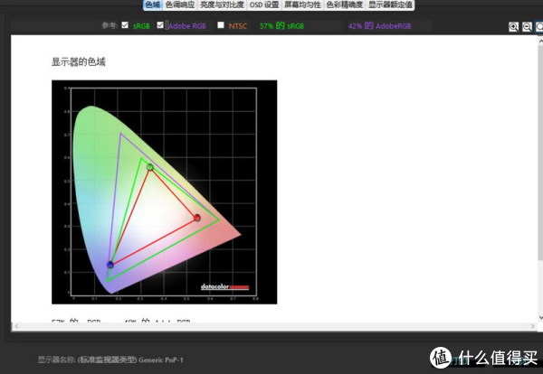The height and width of the screenshot is (374, 543).
Task: Click the horizontal scrollbar right arrow
Action: coord(533,326)
